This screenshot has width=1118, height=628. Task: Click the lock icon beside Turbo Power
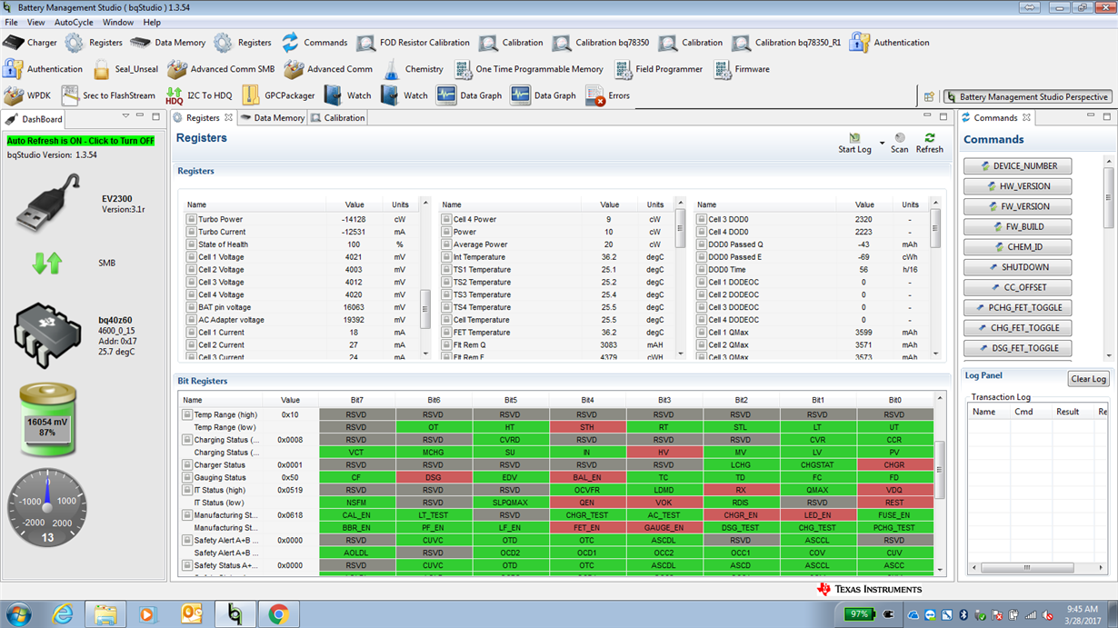tap(191, 219)
